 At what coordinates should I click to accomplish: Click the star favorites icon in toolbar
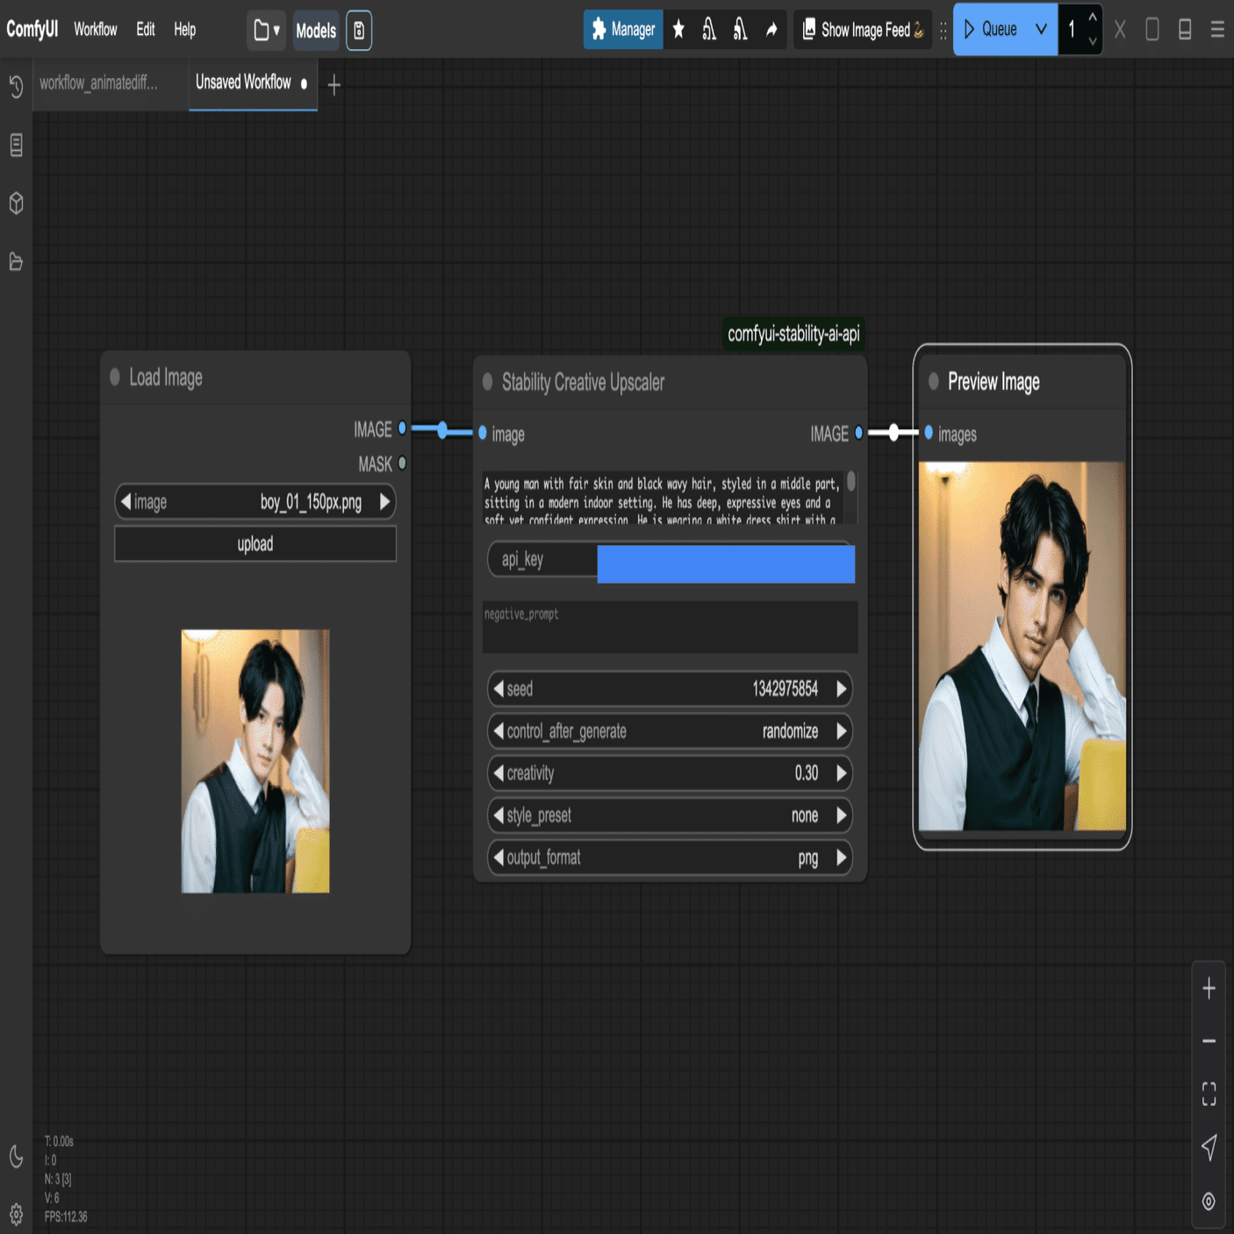[678, 30]
